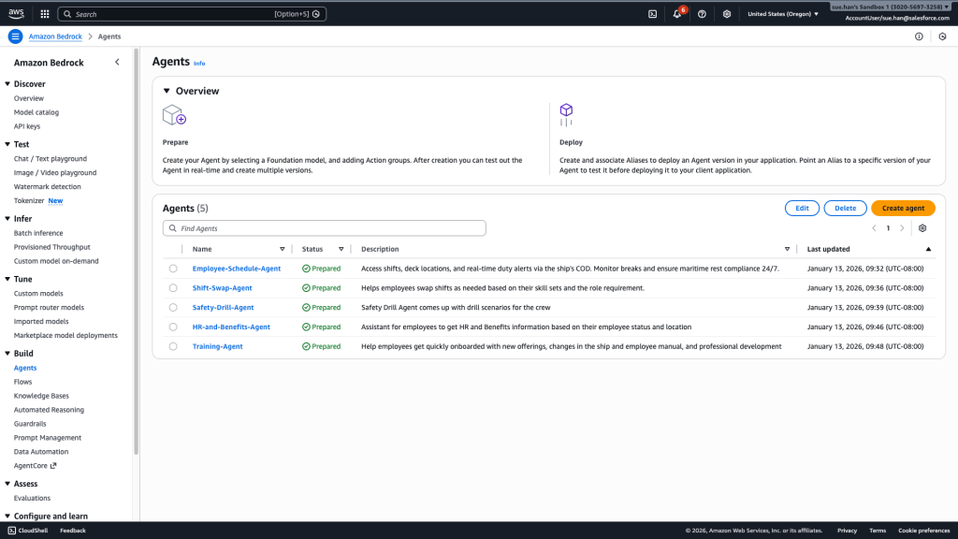Click the Create agent button
This screenshot has height=539, width=958.
[902, 209]
